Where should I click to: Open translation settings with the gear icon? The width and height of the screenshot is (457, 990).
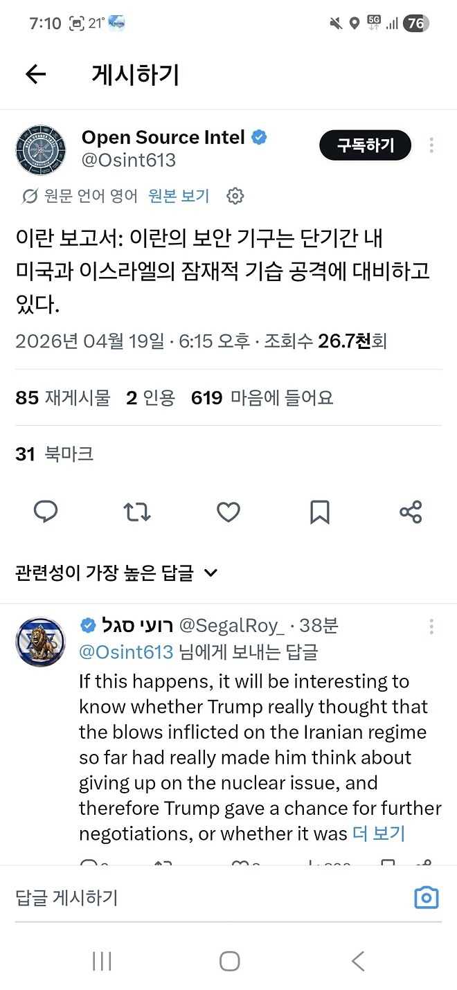(235, 196)
